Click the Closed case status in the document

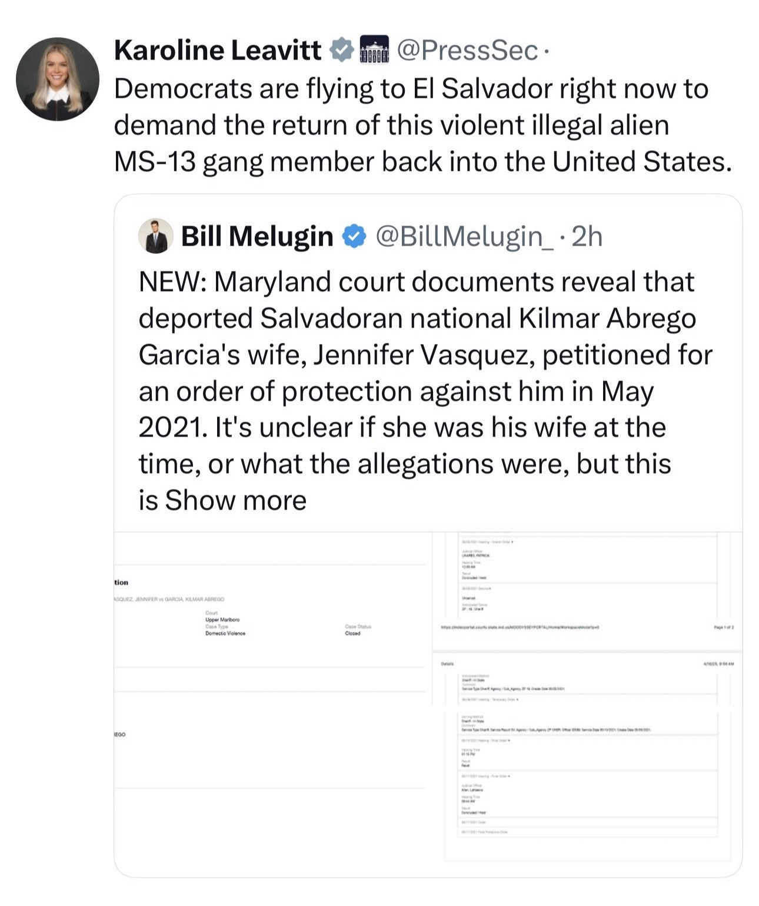[352, 633]
